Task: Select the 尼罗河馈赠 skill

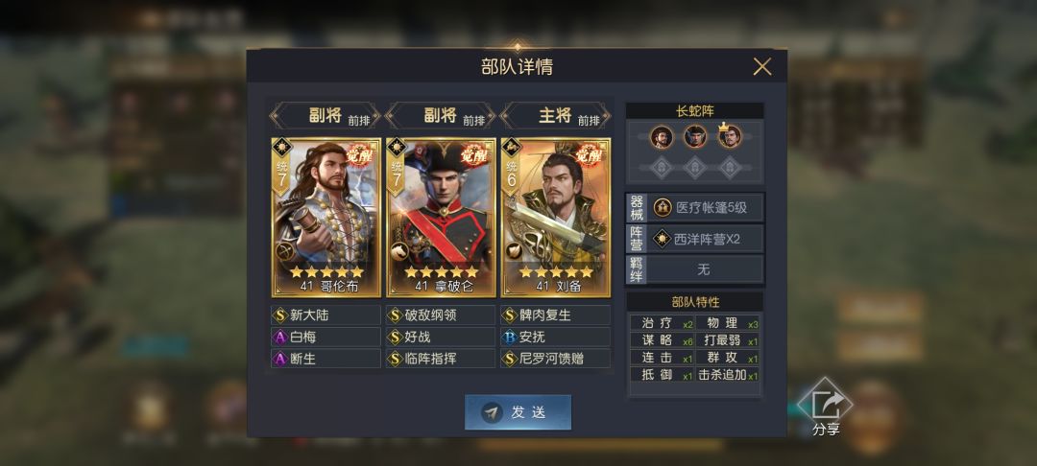Action: click(x=556, y=359)
